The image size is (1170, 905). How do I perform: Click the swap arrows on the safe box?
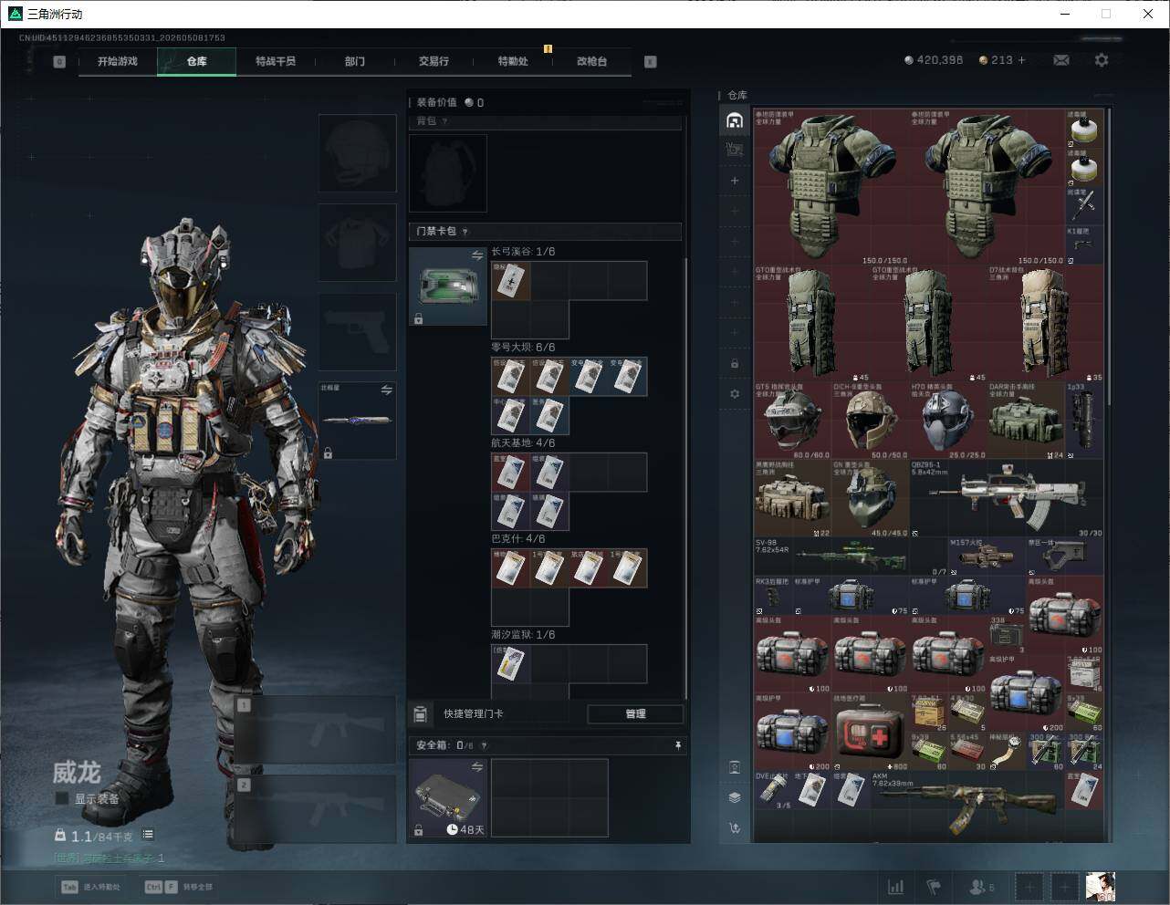tap(477, 768)
